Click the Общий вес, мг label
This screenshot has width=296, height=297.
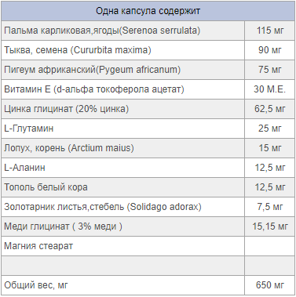123,285
